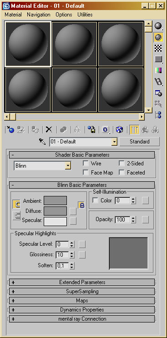
Task: Open the Blinn shader dropdown
Action: (x=68, y=166)
